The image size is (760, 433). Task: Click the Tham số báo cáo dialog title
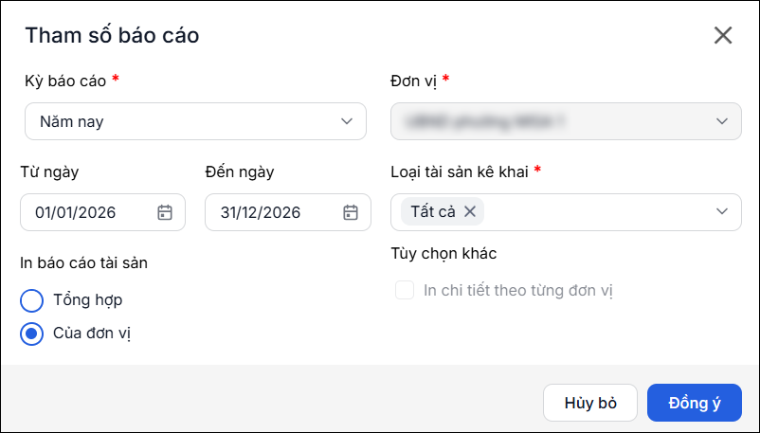pyautogui.click(x=112, y=35)
